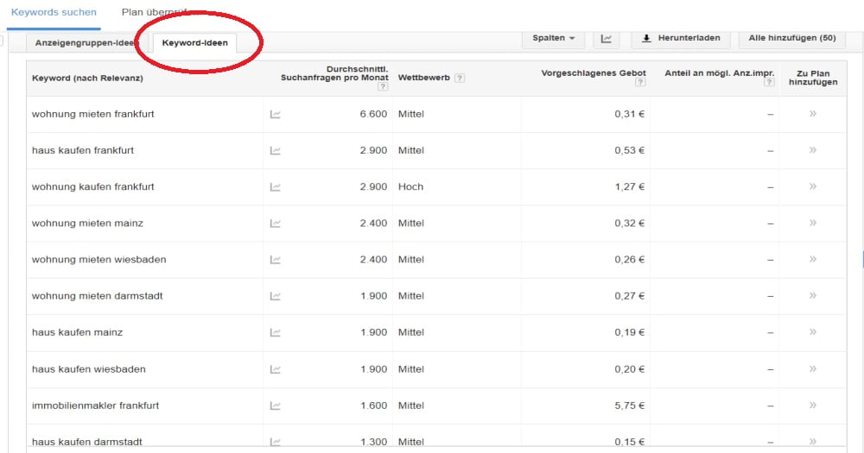Viewport: 864px width, 453px height.
Task: Add wohnung mieten mainz to plan
Action: click(813, 223)
